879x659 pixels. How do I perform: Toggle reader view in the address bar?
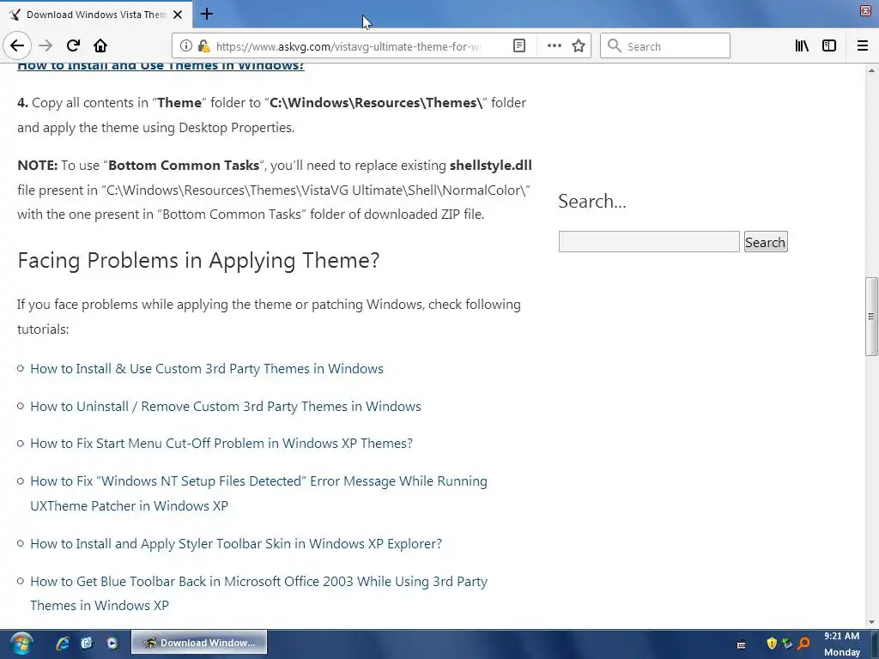point(519,46)
